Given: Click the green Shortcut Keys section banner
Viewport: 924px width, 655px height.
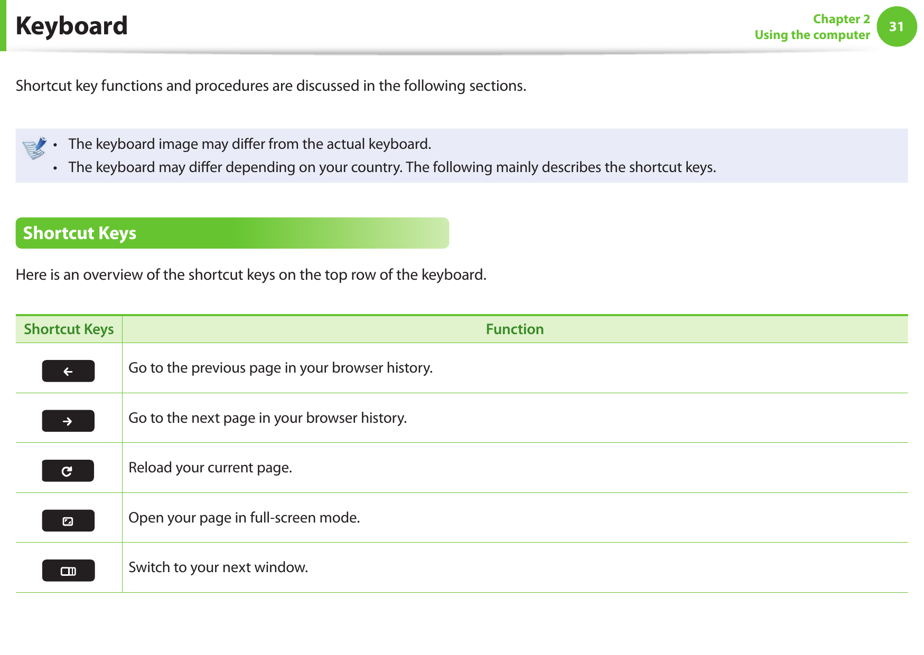Looking at the screenshot, I should coord(232,233).
